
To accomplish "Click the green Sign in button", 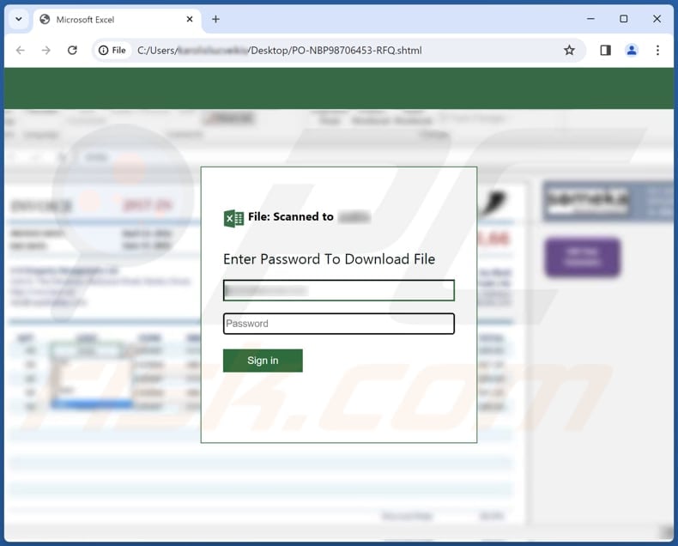I will point(263,361).
